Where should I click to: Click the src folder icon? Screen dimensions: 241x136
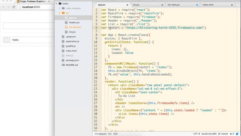coord(63,13)
